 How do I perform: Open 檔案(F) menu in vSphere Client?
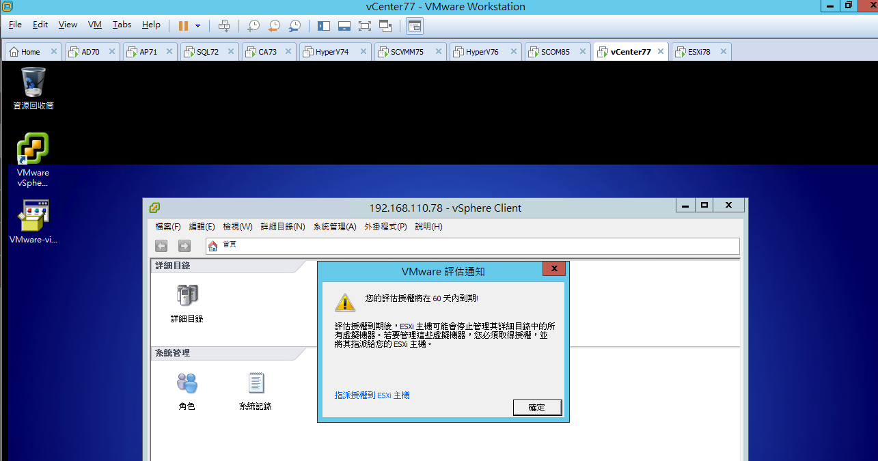point(168,227)
